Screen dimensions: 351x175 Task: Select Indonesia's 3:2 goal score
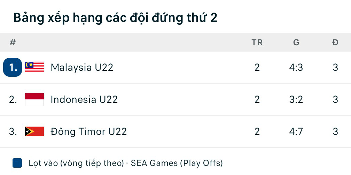point(296,99)
